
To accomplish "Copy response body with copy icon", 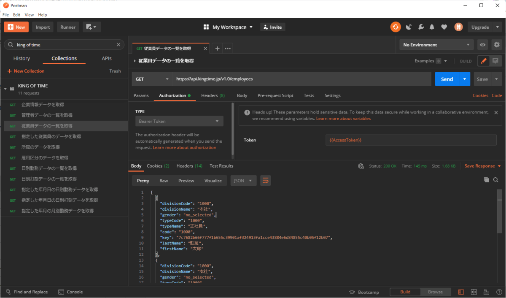I will pyautogui.click(x=487, y=180).
